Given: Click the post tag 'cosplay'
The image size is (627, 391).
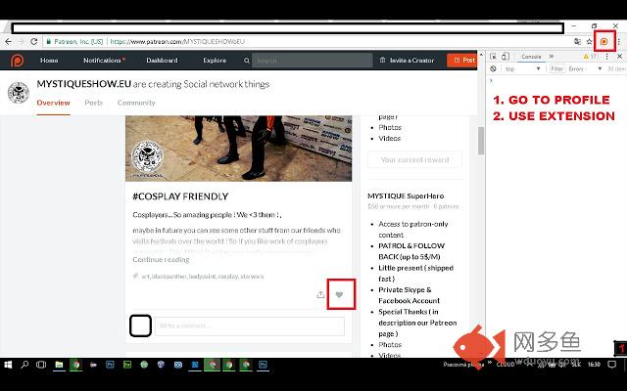Looking at the screenshot, I should [228, 276].
